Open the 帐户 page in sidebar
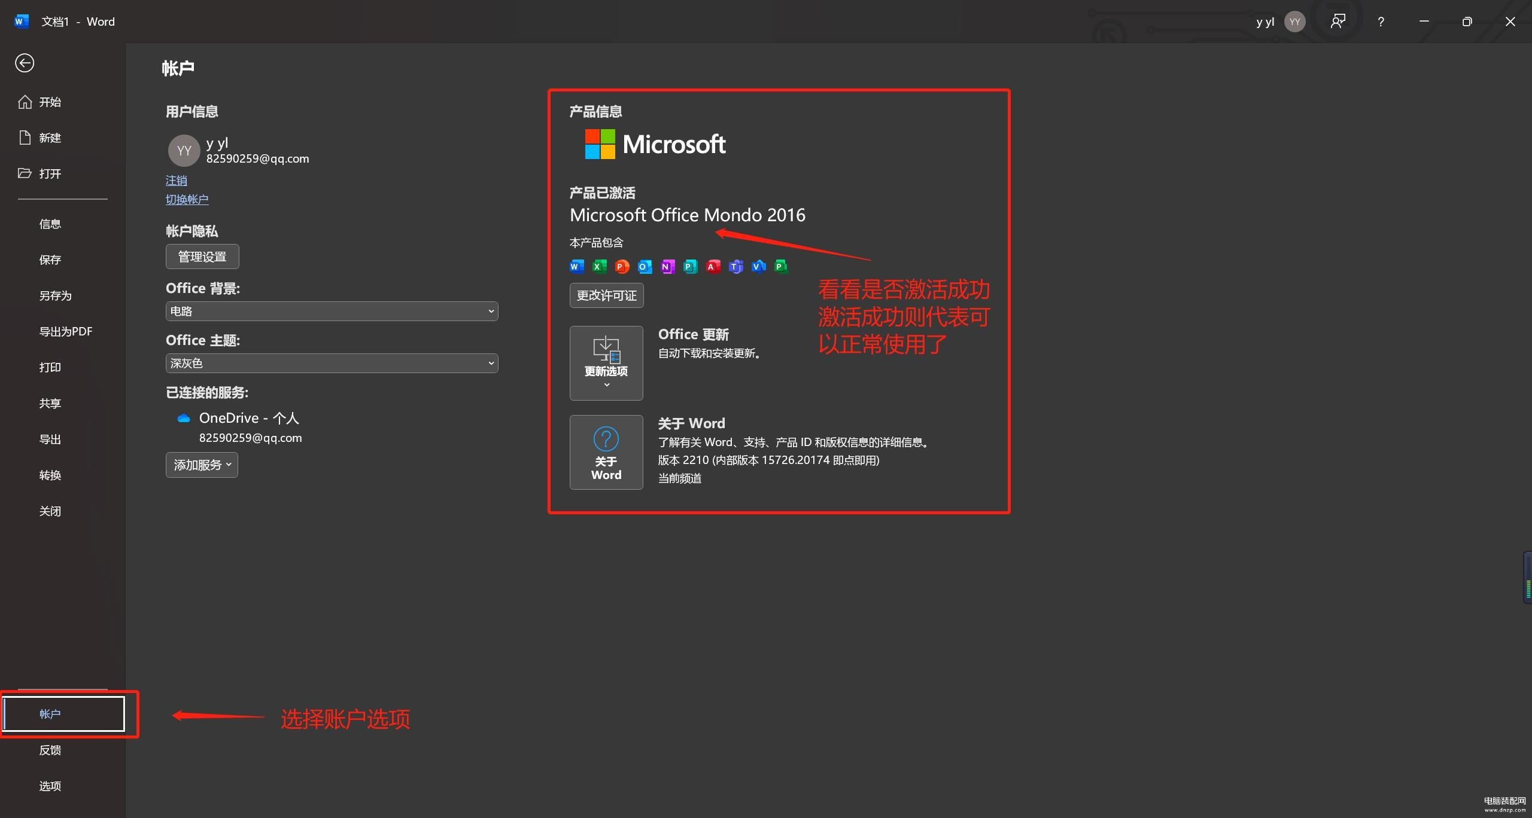 [63, 714]
